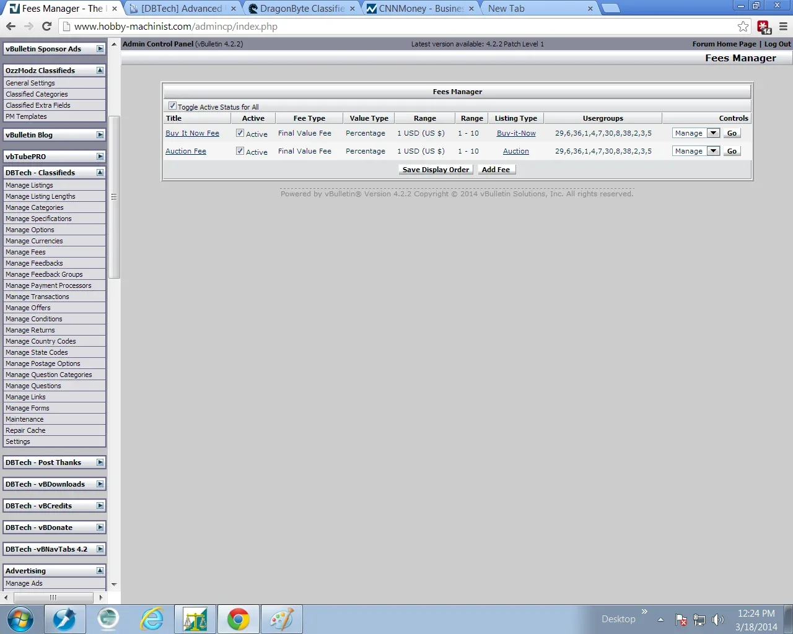Open the Auction Fee title link

tap(186, 151)
